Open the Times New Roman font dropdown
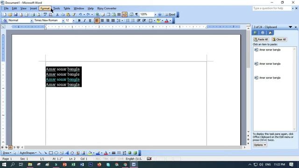The width and height of the screenshot is (299, 168). click(63, 21)
